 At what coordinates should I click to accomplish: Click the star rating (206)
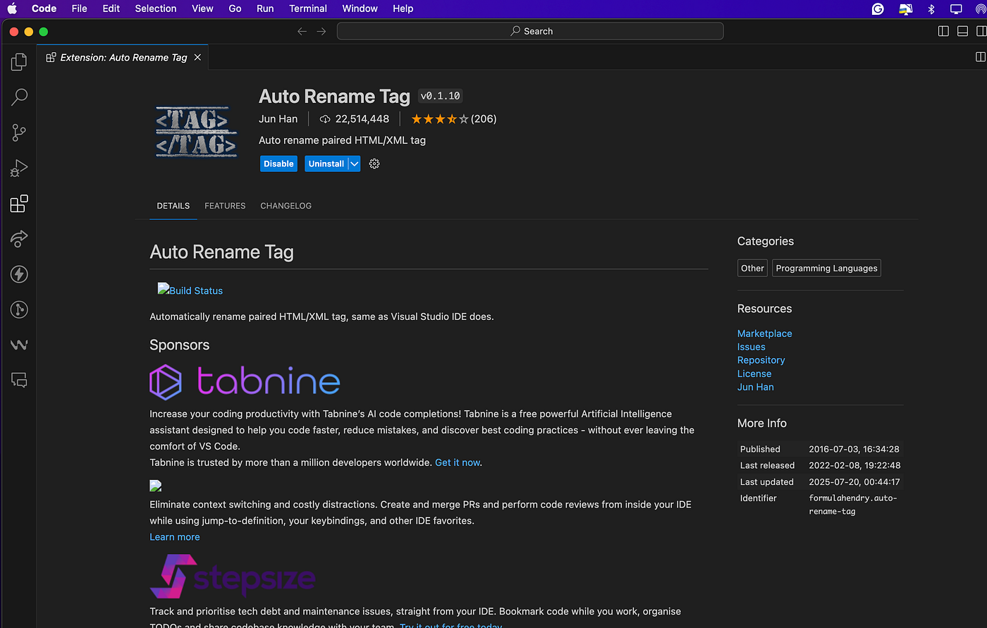coord(454,119)
